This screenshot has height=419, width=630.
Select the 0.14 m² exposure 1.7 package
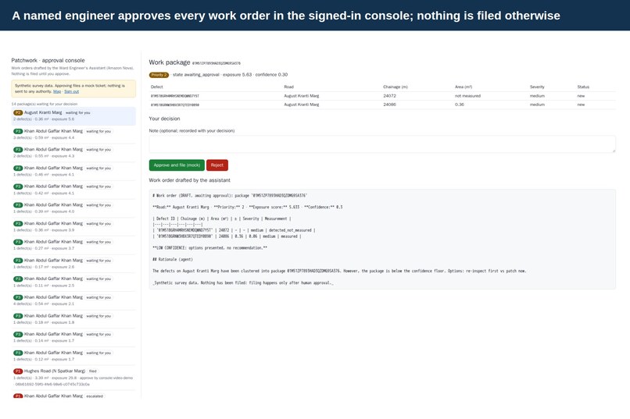[73, 337]
